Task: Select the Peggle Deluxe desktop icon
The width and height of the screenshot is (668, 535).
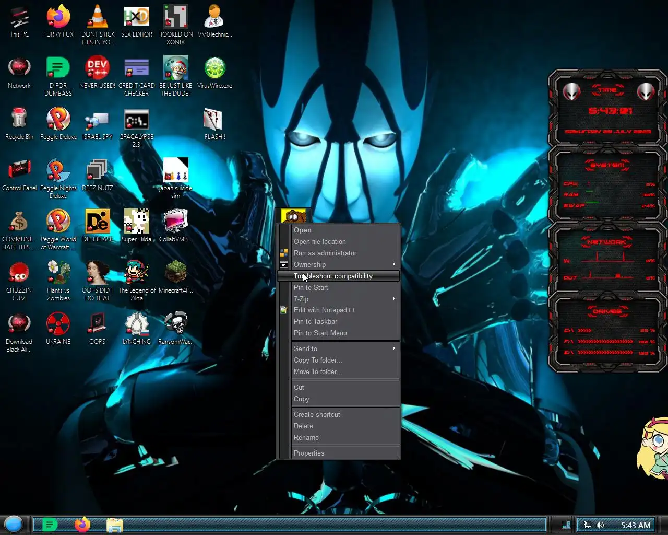Action: point(58,124)
